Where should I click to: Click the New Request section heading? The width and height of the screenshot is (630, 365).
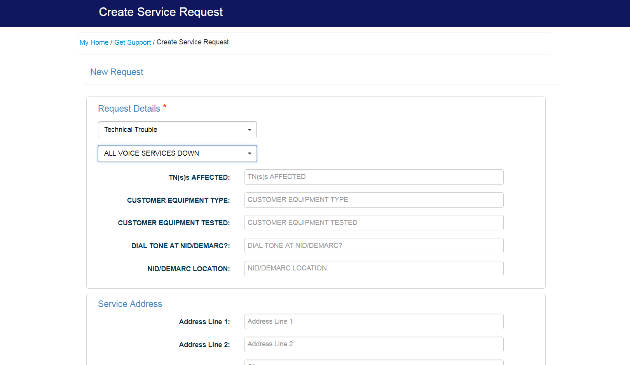pos(117,72)
